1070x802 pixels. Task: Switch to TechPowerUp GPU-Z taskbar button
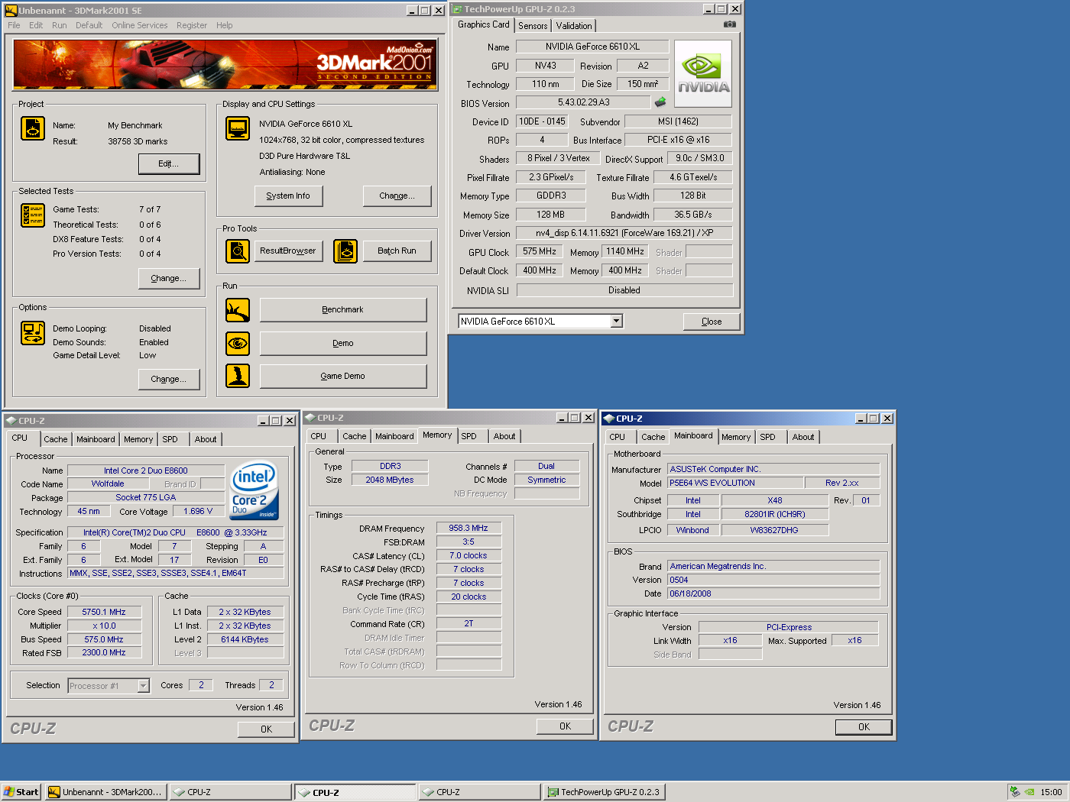(604, 792)
